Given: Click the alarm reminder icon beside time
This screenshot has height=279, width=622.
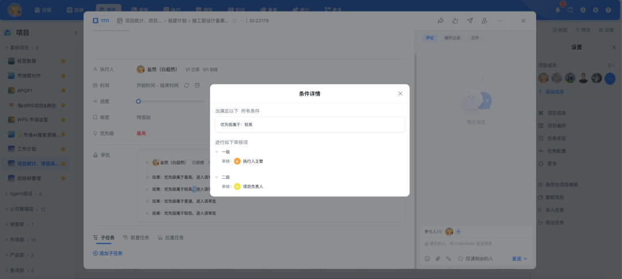Looking at the screenshot, I should (x=197, y=85).
